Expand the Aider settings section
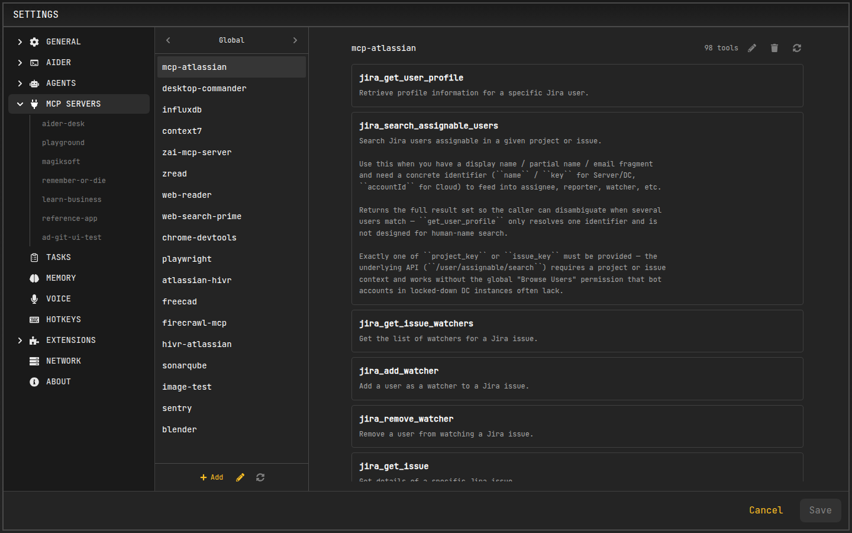Viewport: 852px width, 533px height. coord(20,63)
